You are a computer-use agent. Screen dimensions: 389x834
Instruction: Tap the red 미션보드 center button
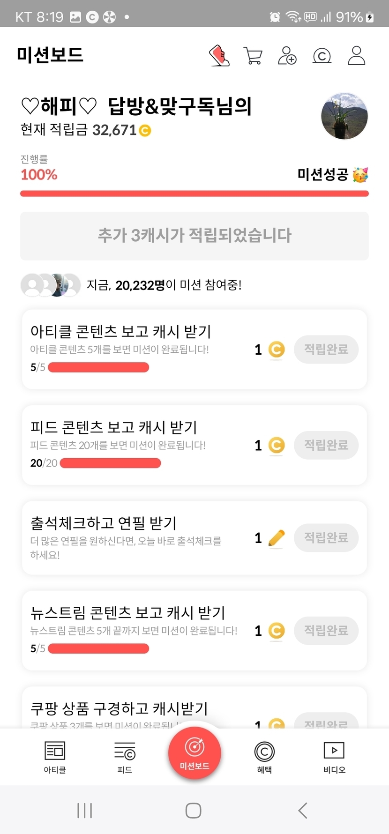[194, 753]
